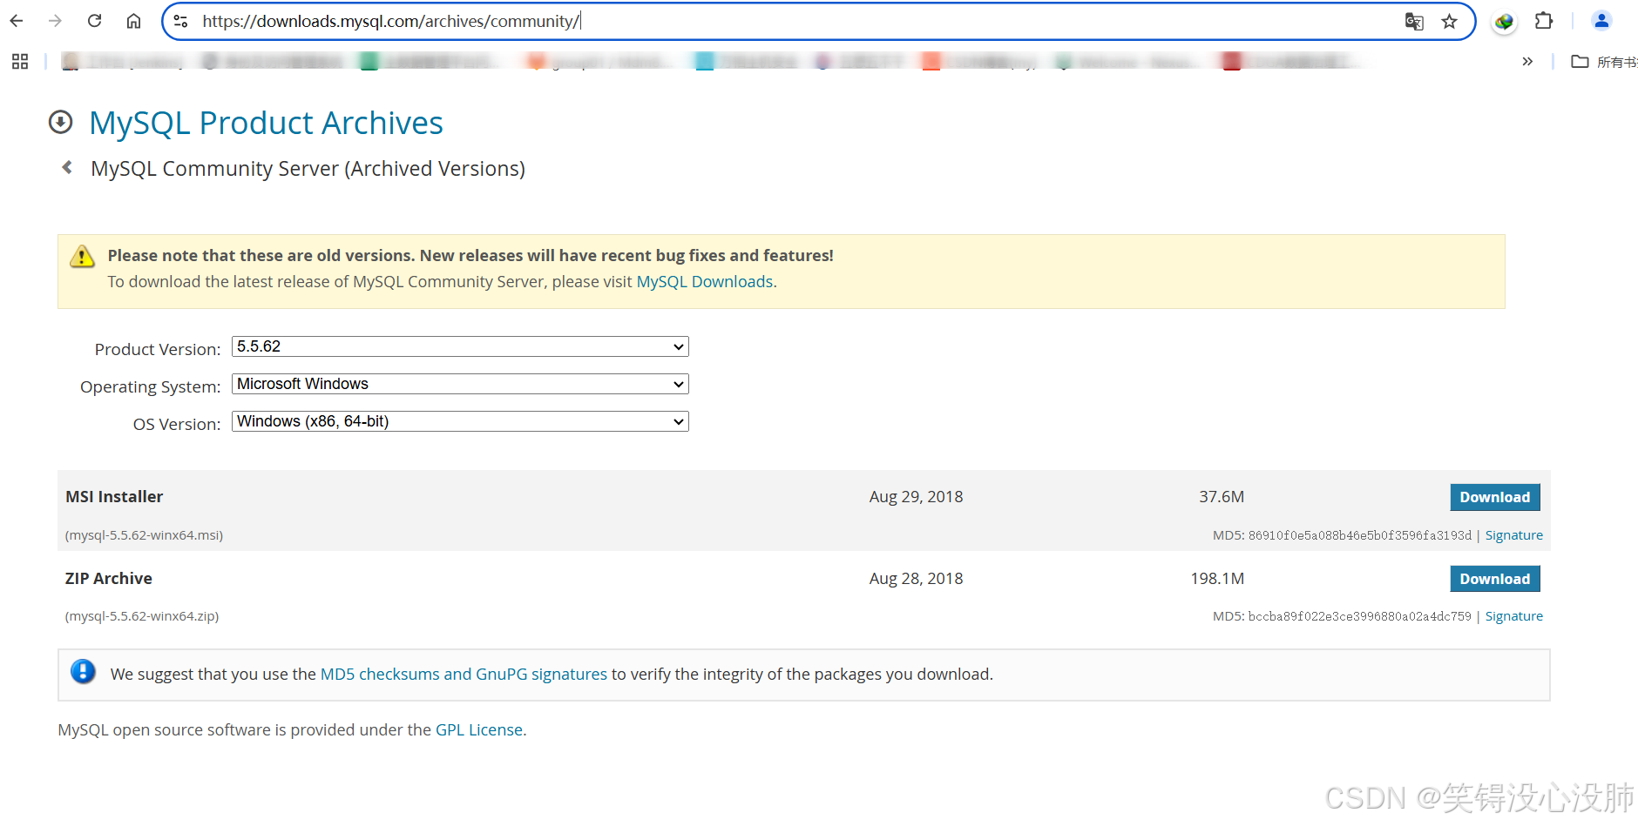Open MySQL Product Archives heading link

point(266,123)
